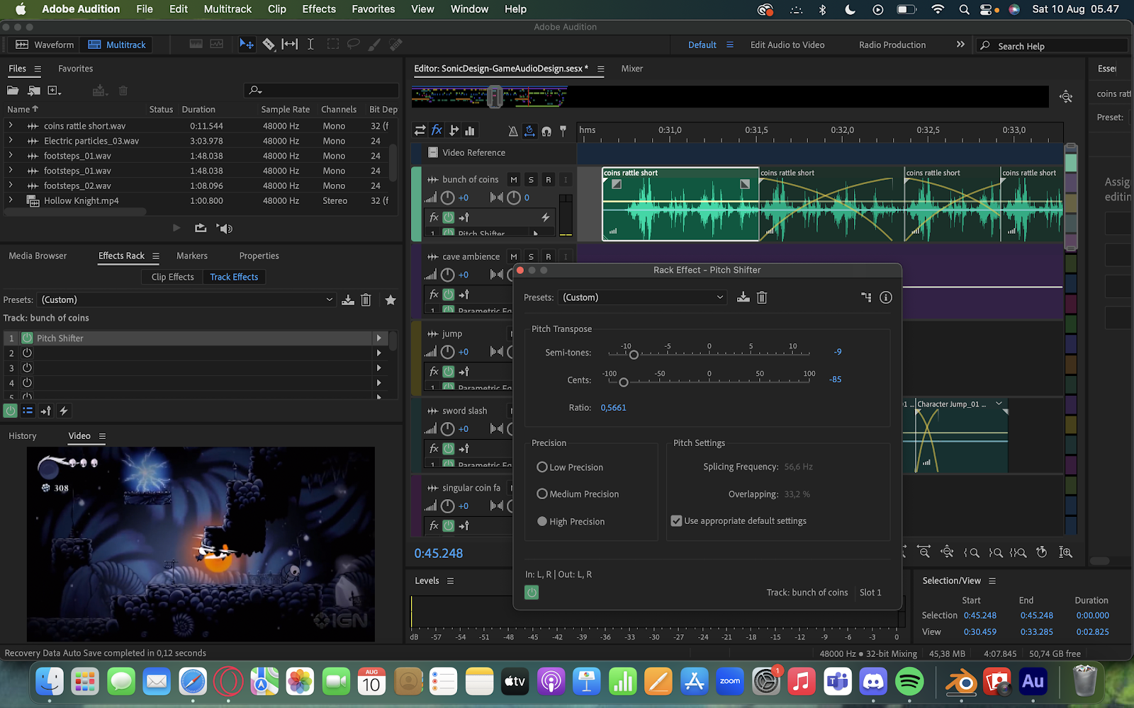
Task: Open the Effects menu
Action: pyautogui.click(x=319, y=9)
